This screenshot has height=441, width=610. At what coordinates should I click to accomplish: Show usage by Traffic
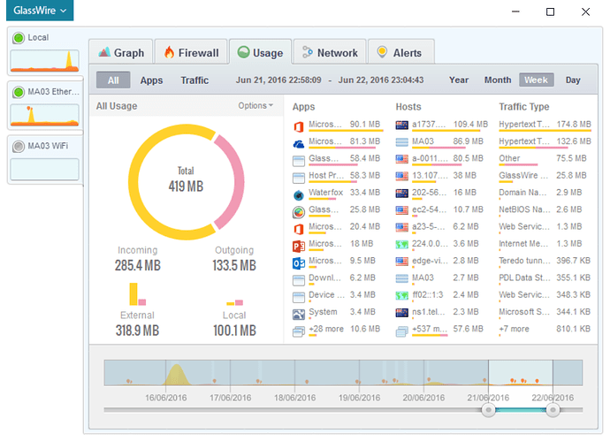point(194,80)
